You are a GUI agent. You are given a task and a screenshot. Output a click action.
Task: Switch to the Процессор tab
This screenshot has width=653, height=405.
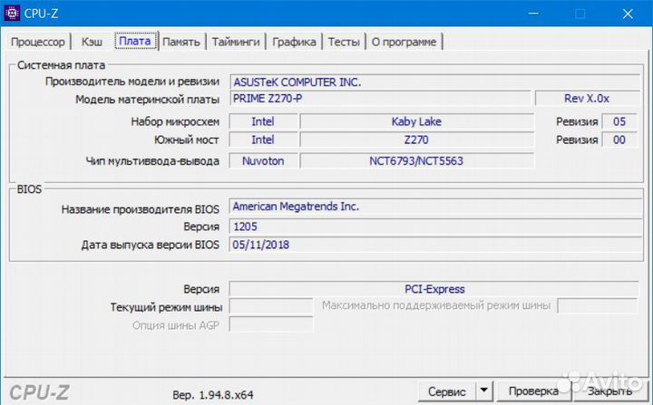38,42
